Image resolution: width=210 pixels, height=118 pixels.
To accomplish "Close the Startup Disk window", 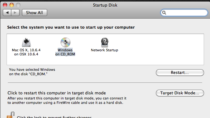I will click(5, 5).
